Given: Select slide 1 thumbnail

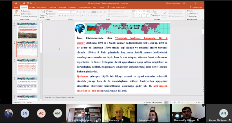Looking at the screenshot, I should [x=27, y=31].
